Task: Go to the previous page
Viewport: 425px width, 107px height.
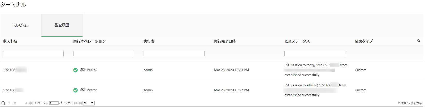Action: pos(31,103)
